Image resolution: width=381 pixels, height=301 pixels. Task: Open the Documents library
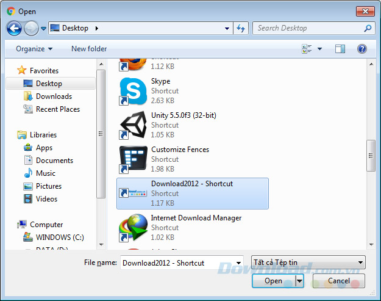54,161
